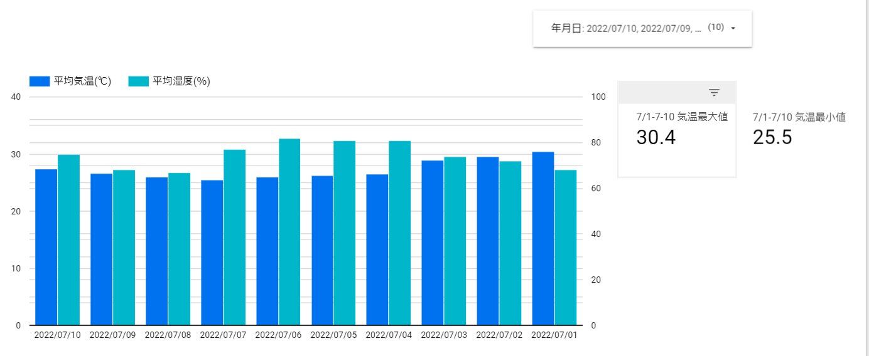The width and height of the screenshot is (869, 356).
Task: Toggle the 平均気温(℃) legend label
Action: point(82,81)
